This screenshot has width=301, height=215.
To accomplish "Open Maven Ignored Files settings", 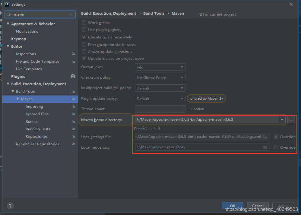I will [x=37, y=114].
